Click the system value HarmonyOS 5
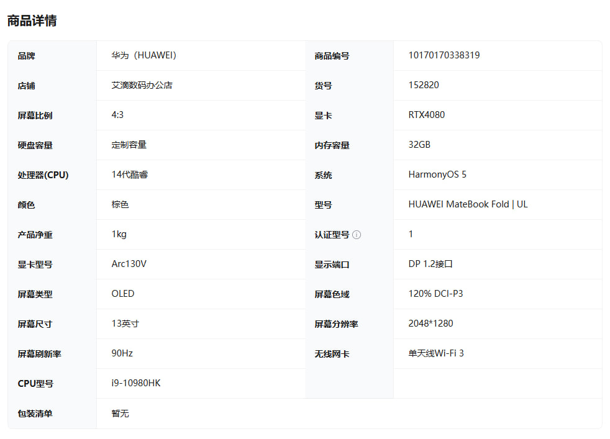610x439 pixels. (437, 174)
